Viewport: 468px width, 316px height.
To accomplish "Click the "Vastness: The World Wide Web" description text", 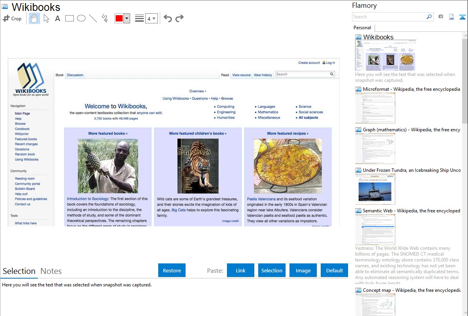I will coord(407,265).
